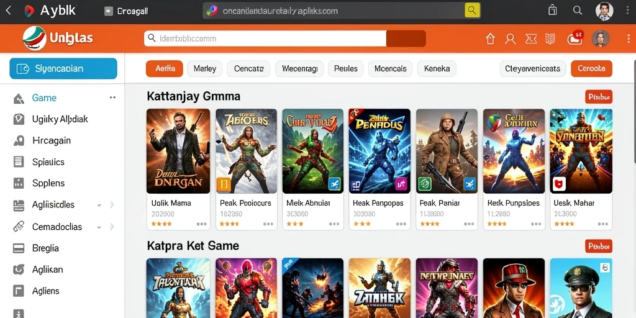The image size is (636, 318).
Task: Click the Agliisicdles right chevron
Action: pyautogui.click(x=112, y=205)
